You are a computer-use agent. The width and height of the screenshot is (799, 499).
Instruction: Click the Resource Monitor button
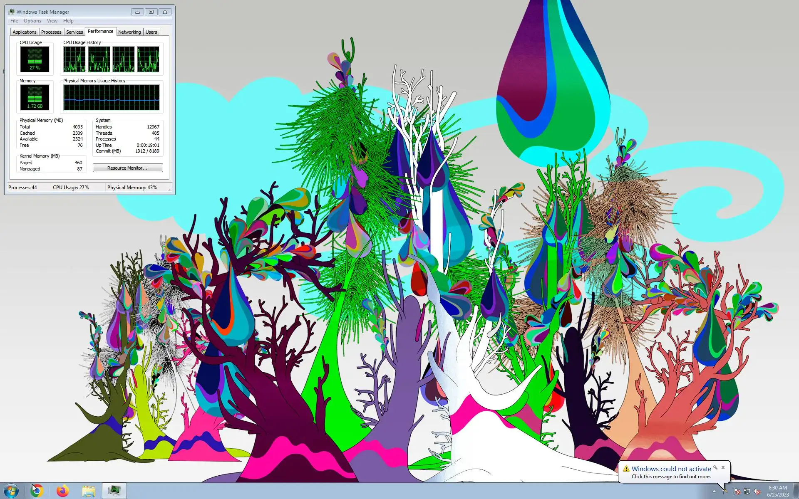128,168
